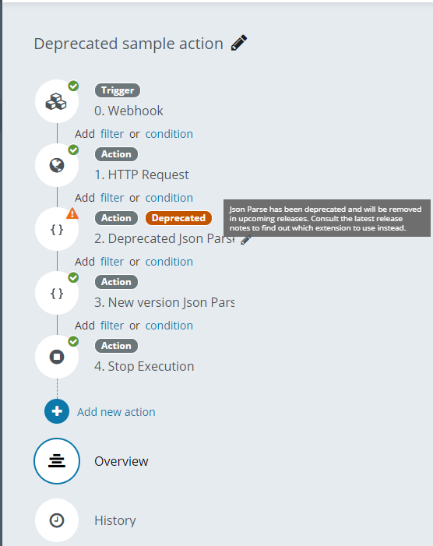Viewport: 433px width, 546px height.
Task: Add condition after Webhook trigger
Action: click(x=169, y=134)
